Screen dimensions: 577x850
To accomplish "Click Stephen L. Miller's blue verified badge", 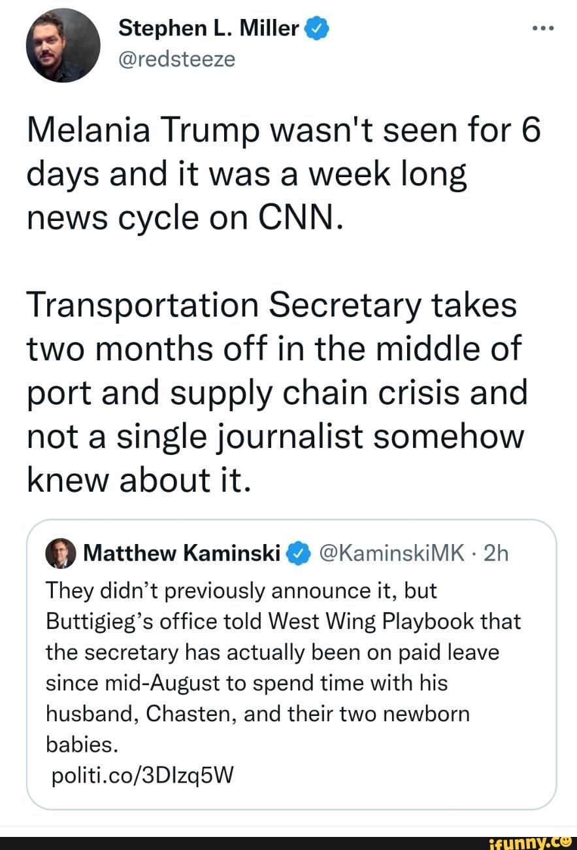I will tap(310, 28).
